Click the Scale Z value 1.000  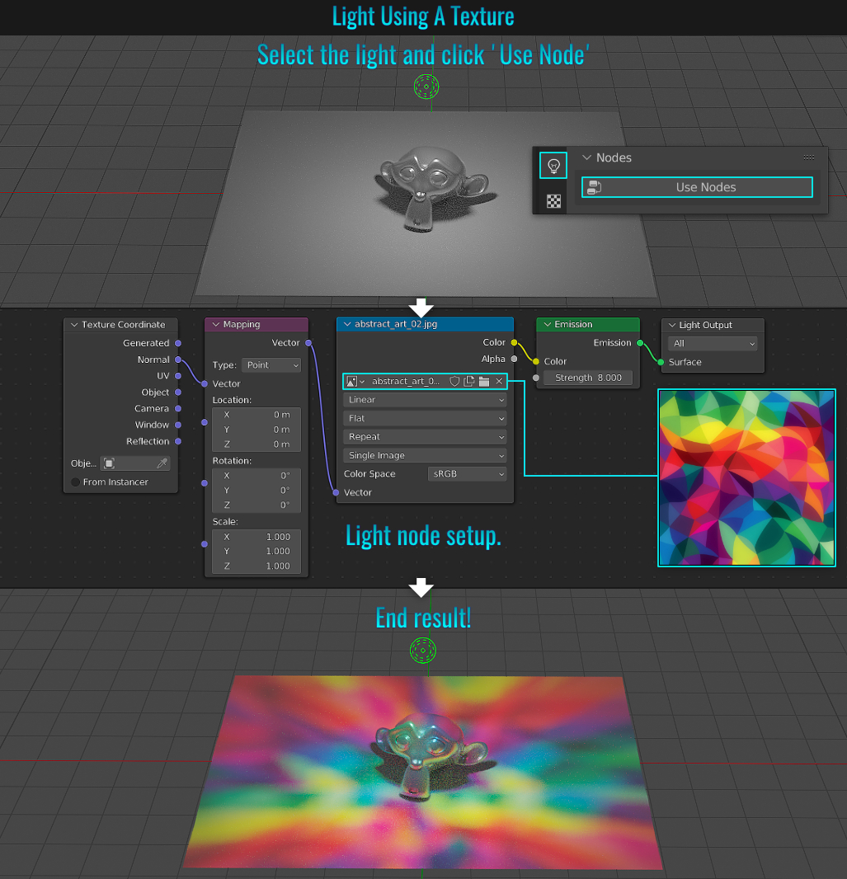(x=278, y=566)
